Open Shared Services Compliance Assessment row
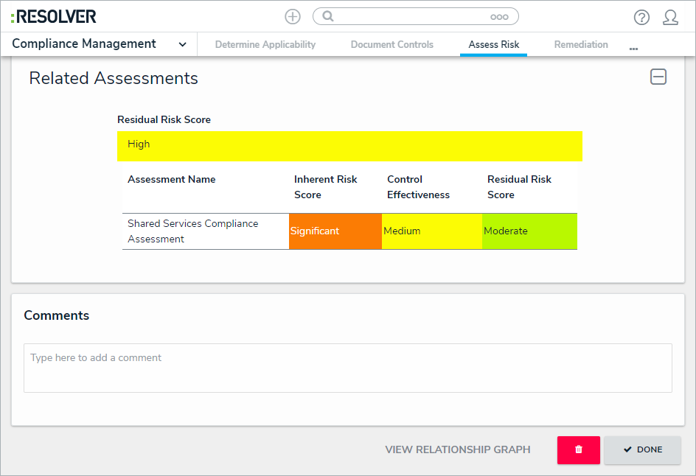 pyautogui.click(x=192, y=231)
